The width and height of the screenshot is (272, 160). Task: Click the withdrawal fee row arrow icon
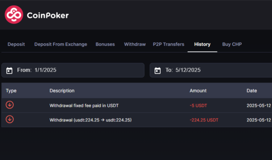(x=10, y=105)
